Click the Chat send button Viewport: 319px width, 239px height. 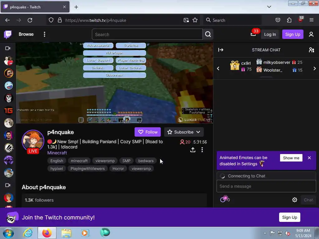pos(308,200)
